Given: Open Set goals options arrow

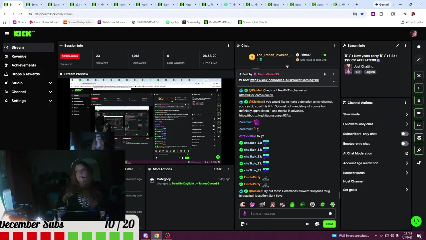Looking at the screenshot, I should point(407,190).
